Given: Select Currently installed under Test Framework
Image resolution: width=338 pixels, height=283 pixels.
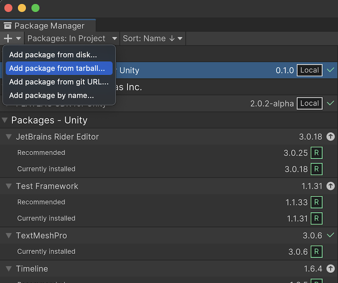Looking at the screenshot, I should click(169, 218).
